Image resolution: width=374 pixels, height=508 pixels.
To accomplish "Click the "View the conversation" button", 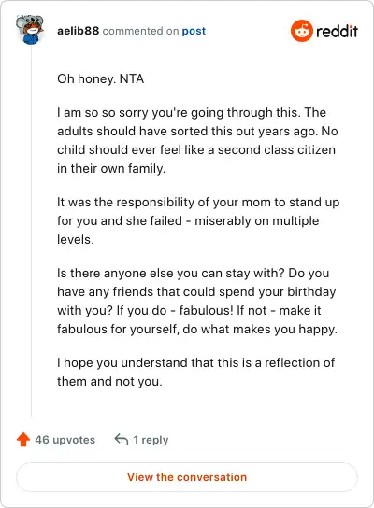I will 187,477.
